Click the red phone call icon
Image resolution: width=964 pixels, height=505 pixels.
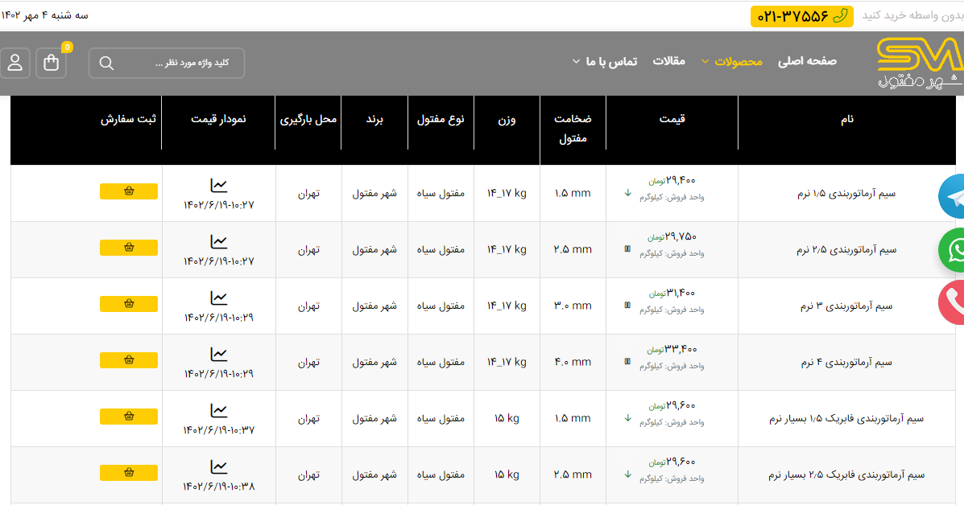954,302
